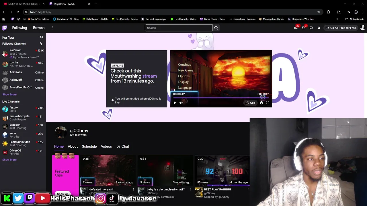
Task: Open the All Bookmarks folder
Action: point(355,19)
